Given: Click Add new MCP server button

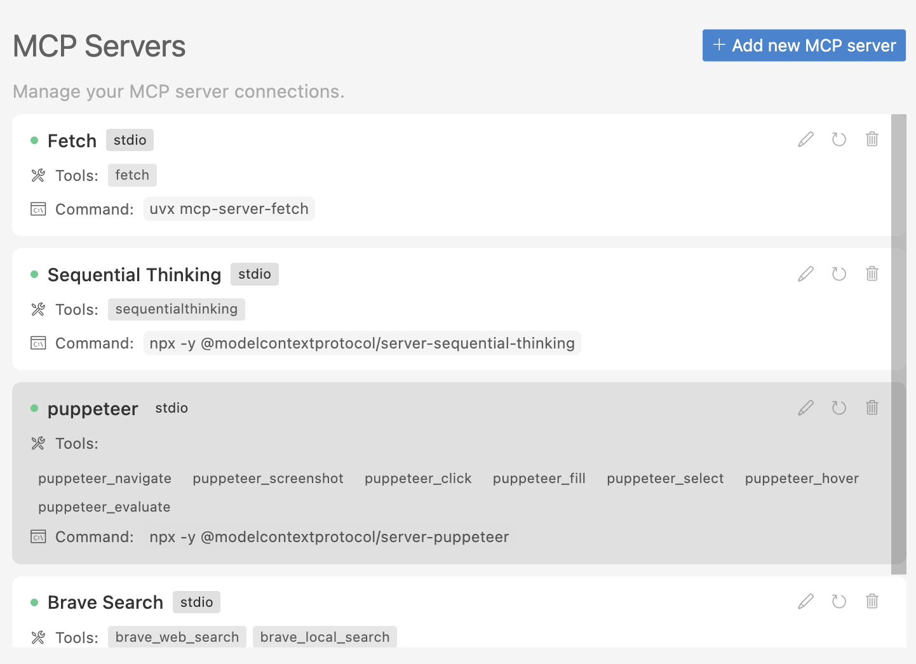Looking at the screenshot, I should [x=804, y=45].
